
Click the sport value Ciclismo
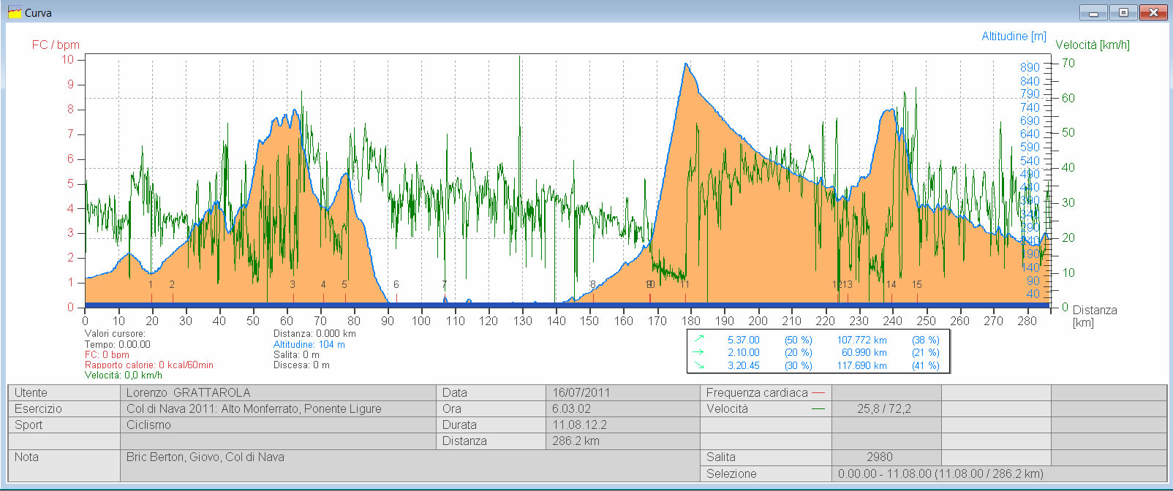[148, 425]
